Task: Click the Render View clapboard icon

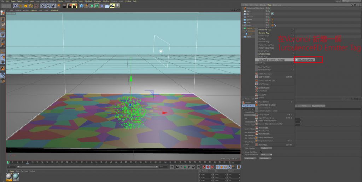Action: [x=64, y=6]
